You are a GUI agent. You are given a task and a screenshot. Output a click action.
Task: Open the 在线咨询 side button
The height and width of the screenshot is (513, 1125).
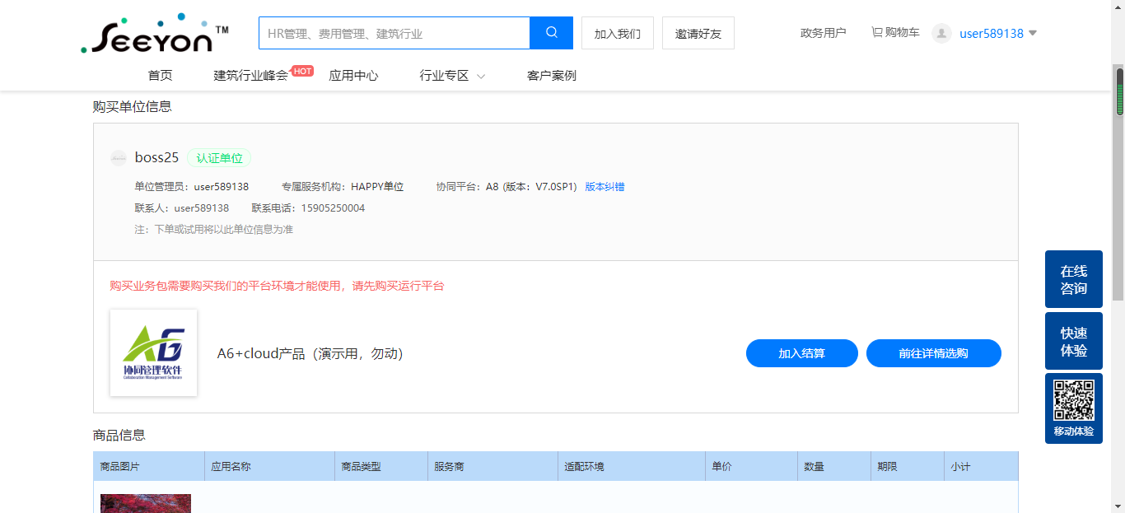[x=1074, y=279]
